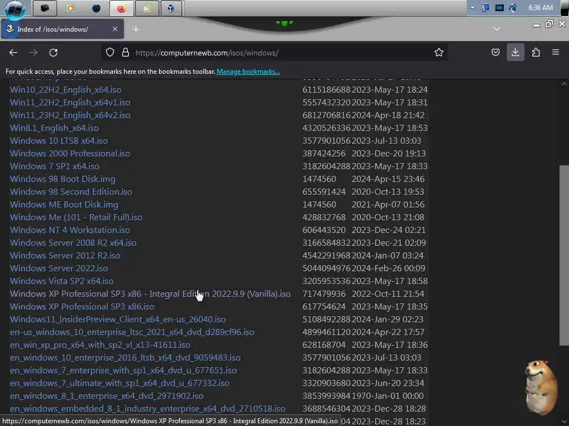Viewport: 569px width, 426px height.
Task: Open the Downloads panel
Action: pos(515,53)
